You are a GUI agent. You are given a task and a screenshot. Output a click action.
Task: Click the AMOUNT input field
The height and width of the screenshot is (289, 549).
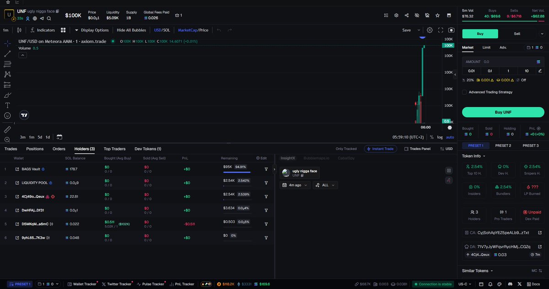(x=503, y=61)
